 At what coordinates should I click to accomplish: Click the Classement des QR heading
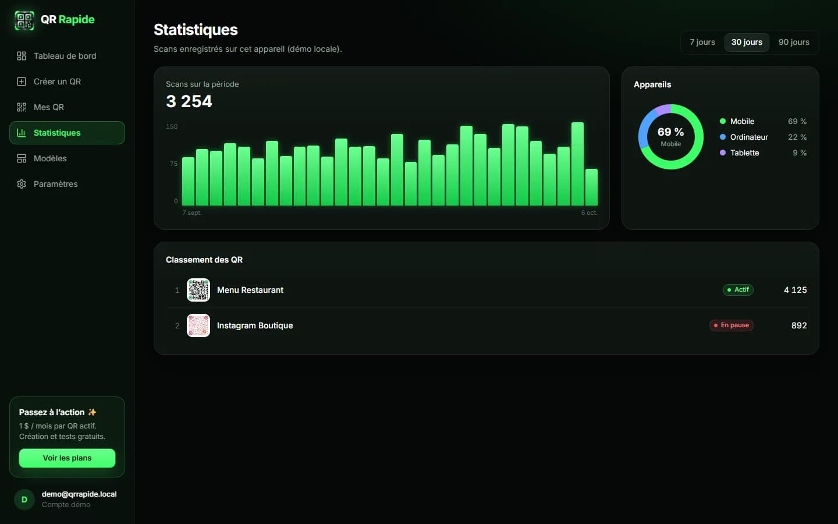204,260
